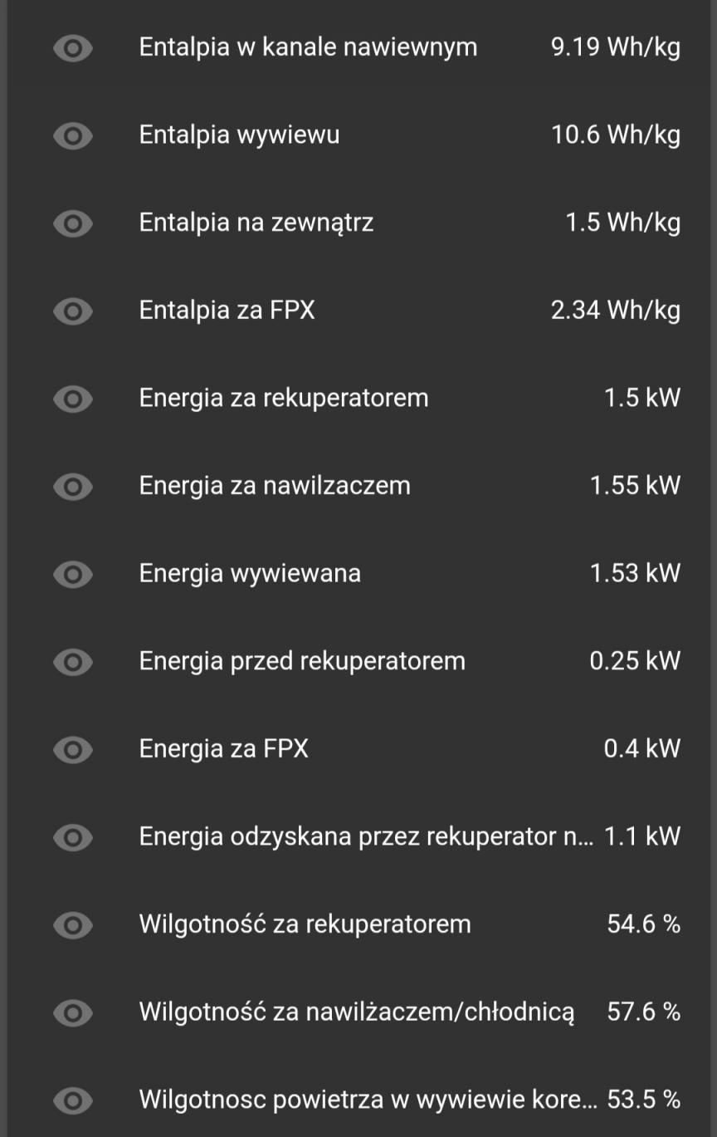Screen dimensions: 717x1137
Task: Hide Wilgotnosc powietrza w wywiewie entity
Action: pyautogui.click(x=73, y=1100)
